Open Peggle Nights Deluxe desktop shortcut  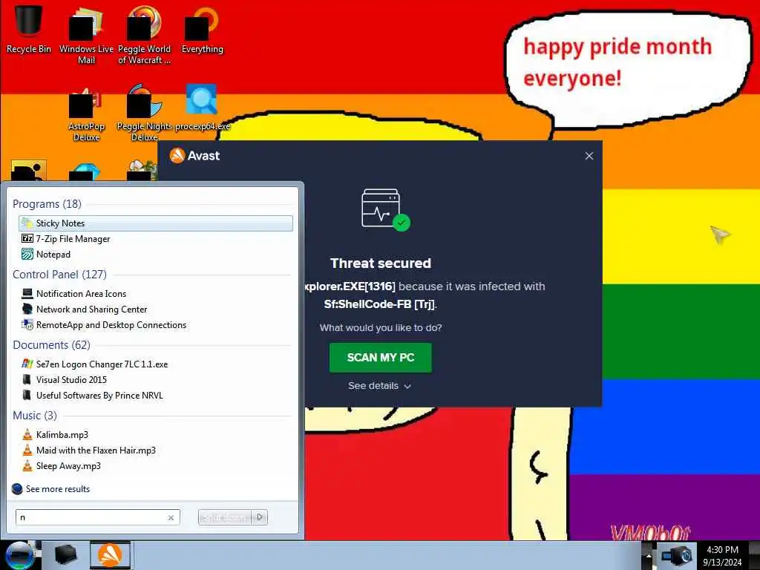pyautogui.click(x=144, y=114)
